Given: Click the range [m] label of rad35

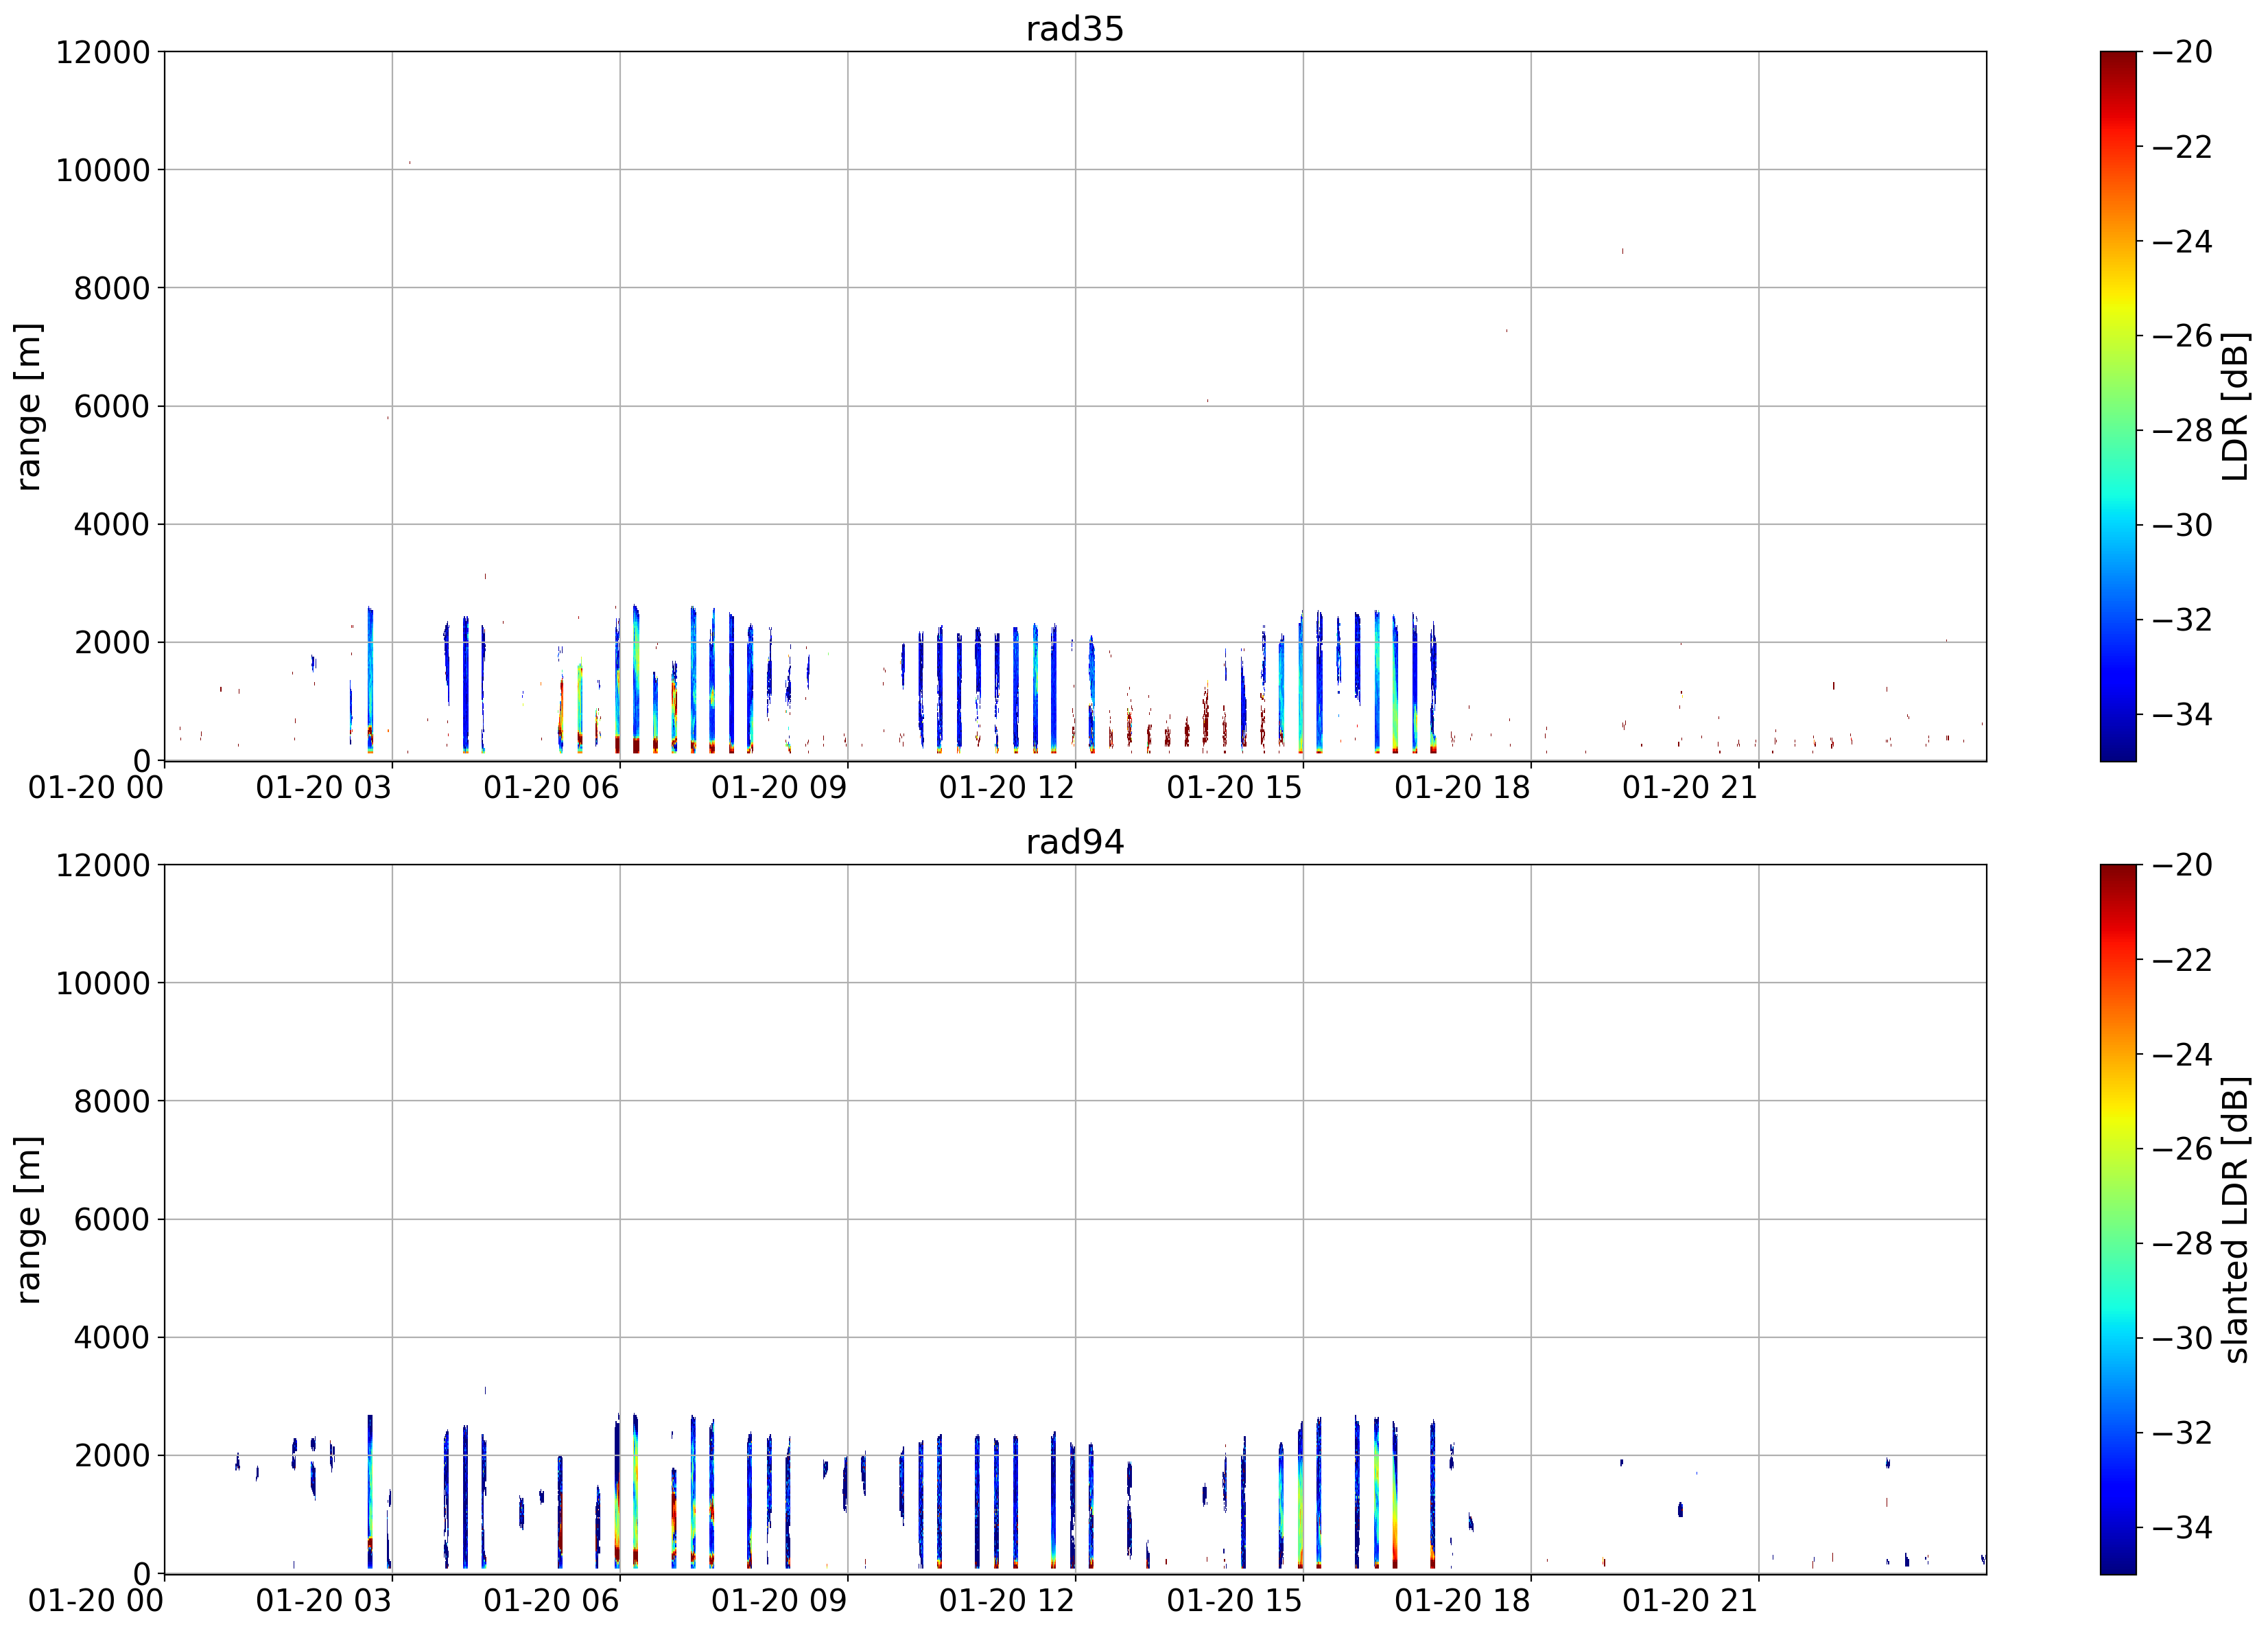Looking at the screenshot, I should (28, 406).
